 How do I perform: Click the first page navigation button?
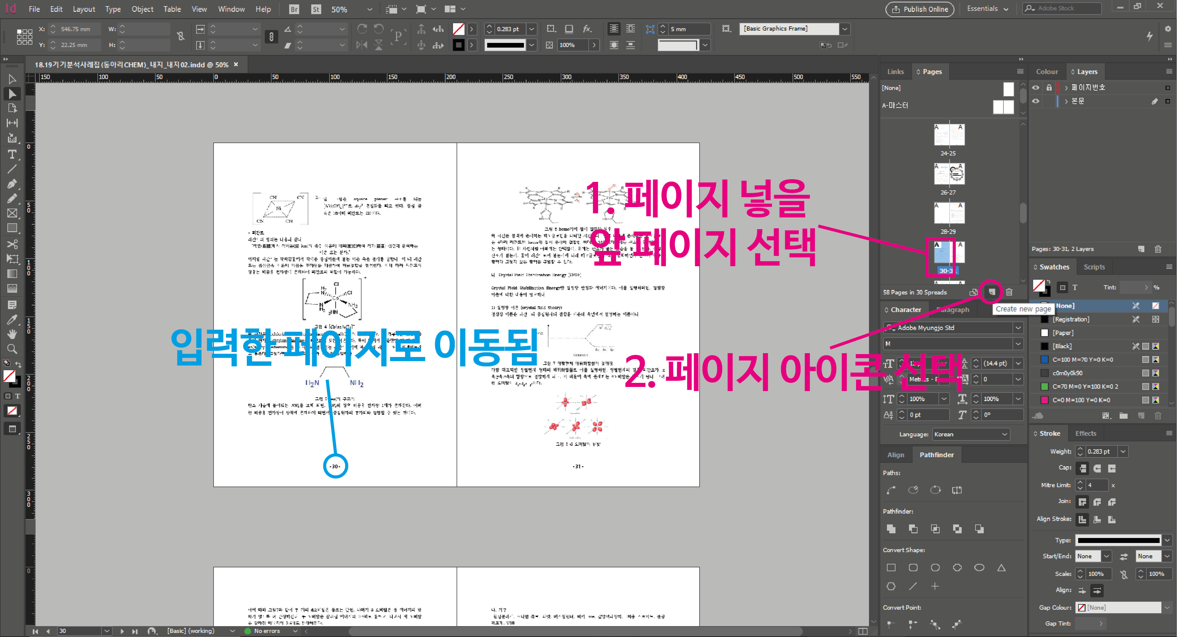pos(35,631)
